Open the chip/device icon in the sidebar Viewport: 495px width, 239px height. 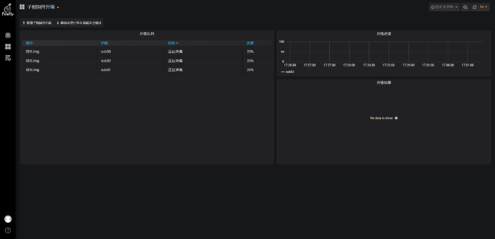point(8,35)
